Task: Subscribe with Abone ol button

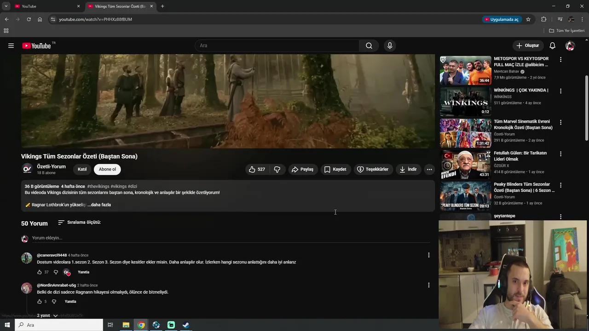Action: pyautogui.click(x=107, y=169)
